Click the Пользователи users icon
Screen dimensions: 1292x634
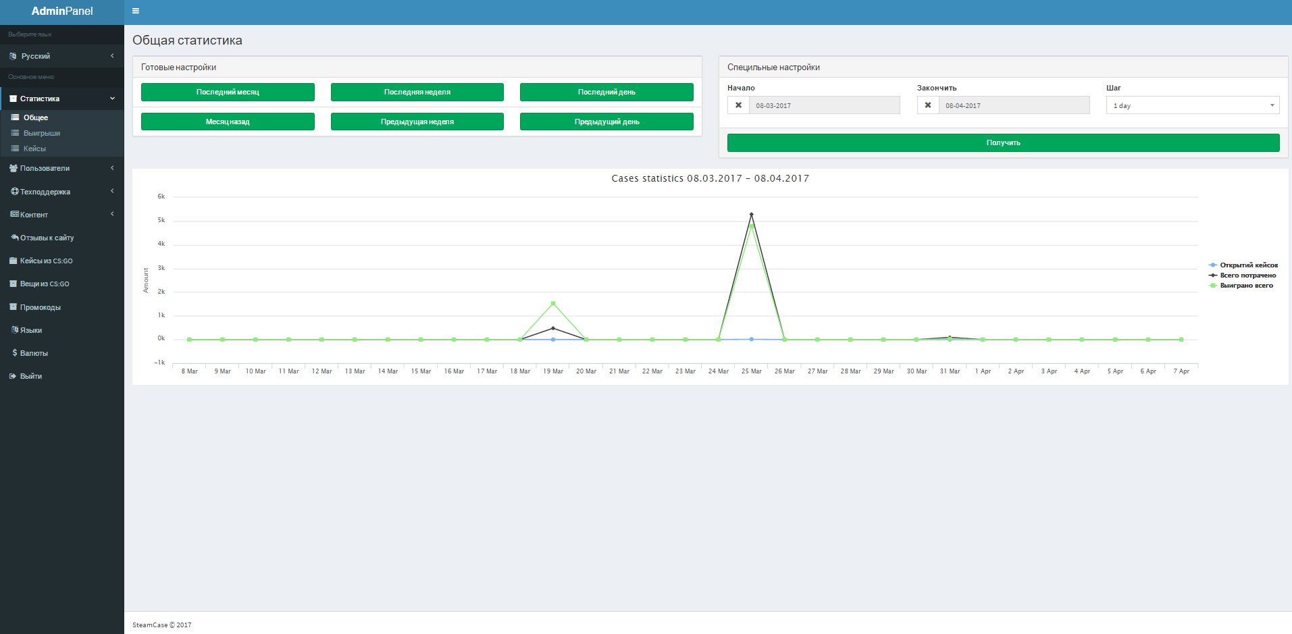14,168
